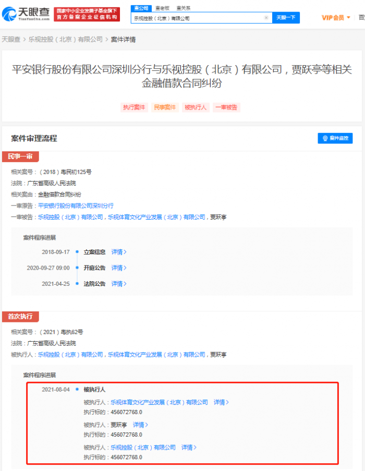The width and height of the screenshot is (365, 471).
Task: Click case number （2018）粤民初125号
Action: tap(65, 172)
